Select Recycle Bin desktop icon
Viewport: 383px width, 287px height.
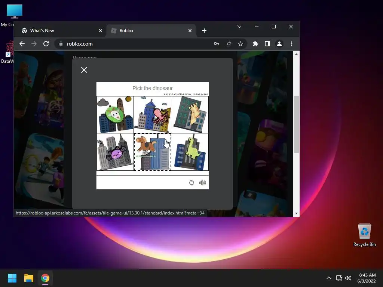[364, 235]
